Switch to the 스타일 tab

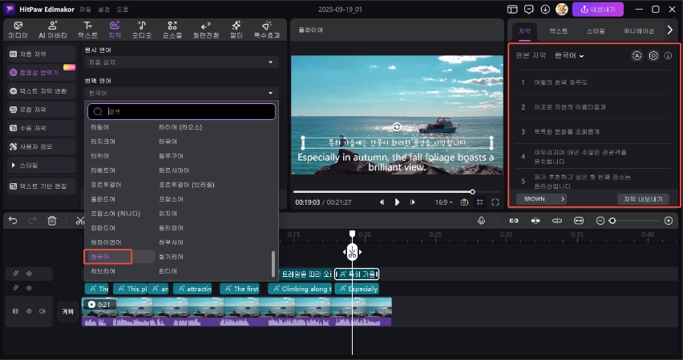coord(596,30)
